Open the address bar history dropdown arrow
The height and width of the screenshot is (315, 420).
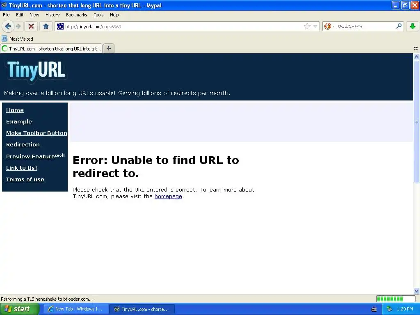point(315,26)
